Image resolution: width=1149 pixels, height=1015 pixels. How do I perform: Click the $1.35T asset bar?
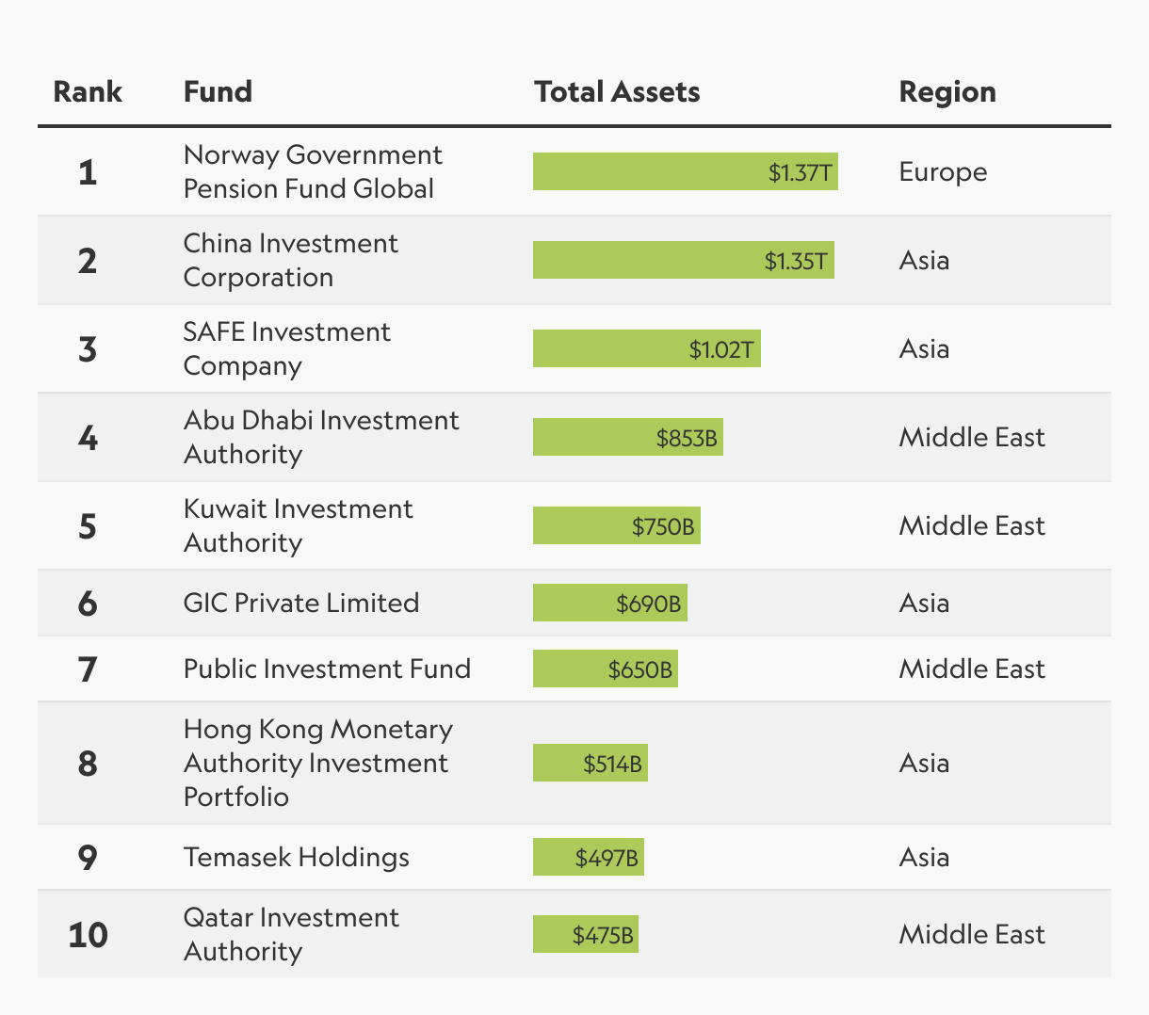(x=683, y=260)
